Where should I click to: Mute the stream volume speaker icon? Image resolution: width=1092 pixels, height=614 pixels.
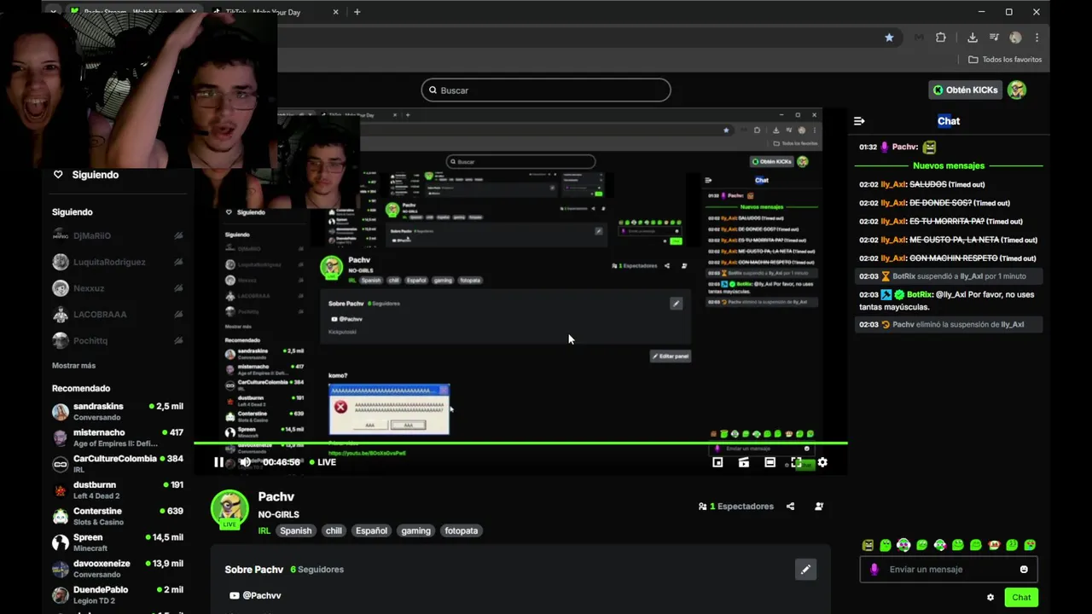[x=245, y=462]
